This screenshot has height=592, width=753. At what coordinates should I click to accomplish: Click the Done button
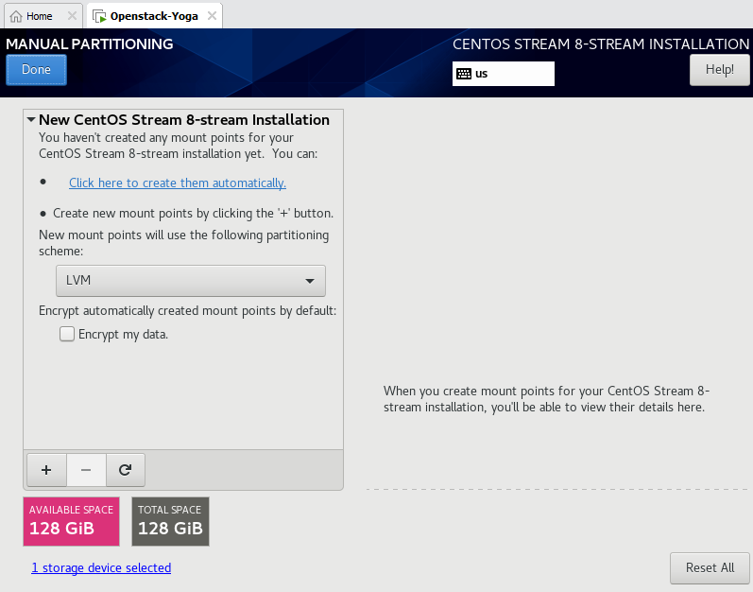[36, 70]
